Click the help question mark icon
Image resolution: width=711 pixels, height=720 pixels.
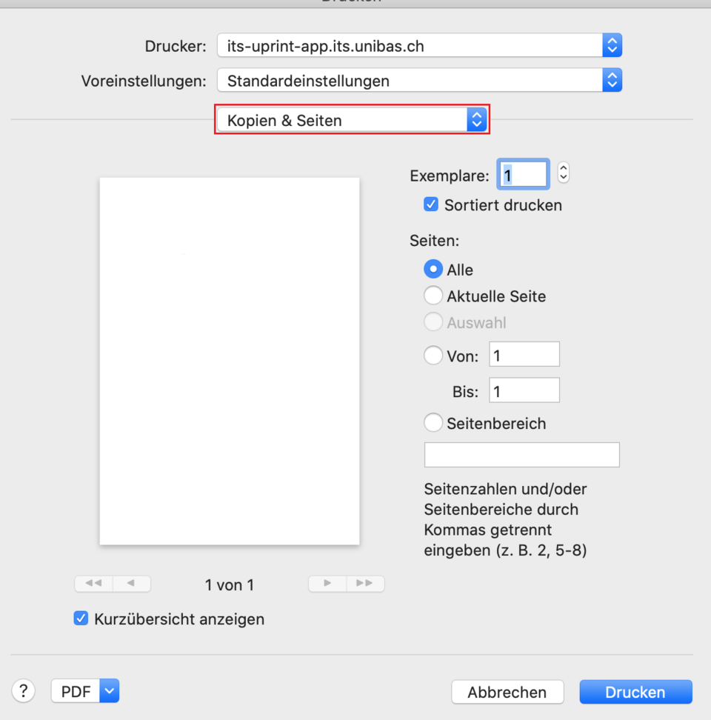(23, 690)
